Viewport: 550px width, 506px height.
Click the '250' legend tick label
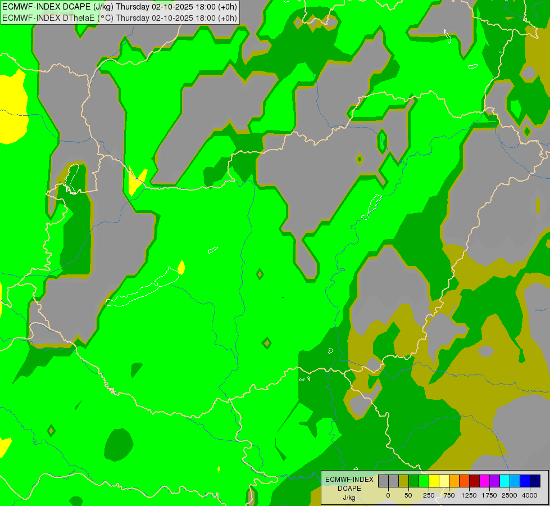coord(429,495)
